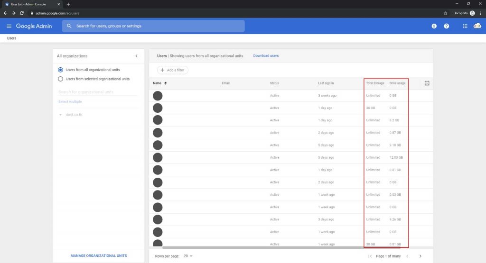
Task: Open the Google apps grid launcher
Action: [465, 26]
